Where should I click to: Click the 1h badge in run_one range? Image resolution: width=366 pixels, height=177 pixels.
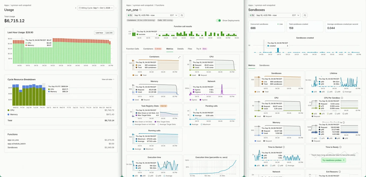[130, 15]
